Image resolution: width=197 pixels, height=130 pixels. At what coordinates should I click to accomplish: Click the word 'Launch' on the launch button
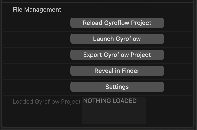pos(104,39)
